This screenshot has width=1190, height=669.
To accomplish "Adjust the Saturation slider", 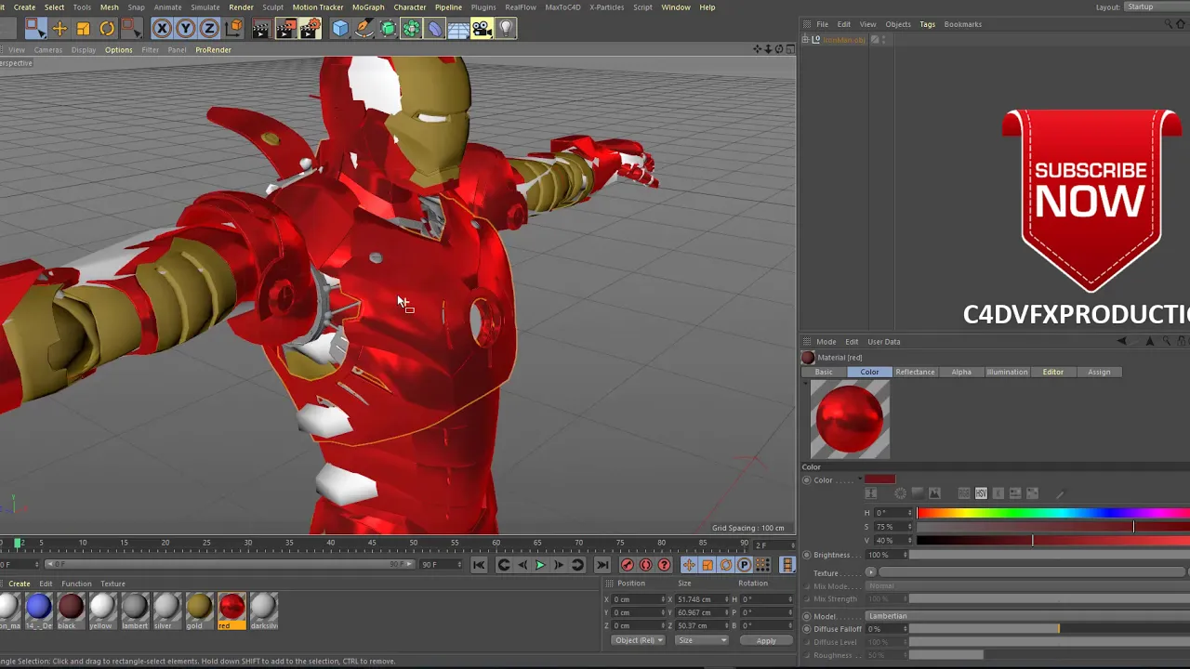I will (x=1053, y=527).
